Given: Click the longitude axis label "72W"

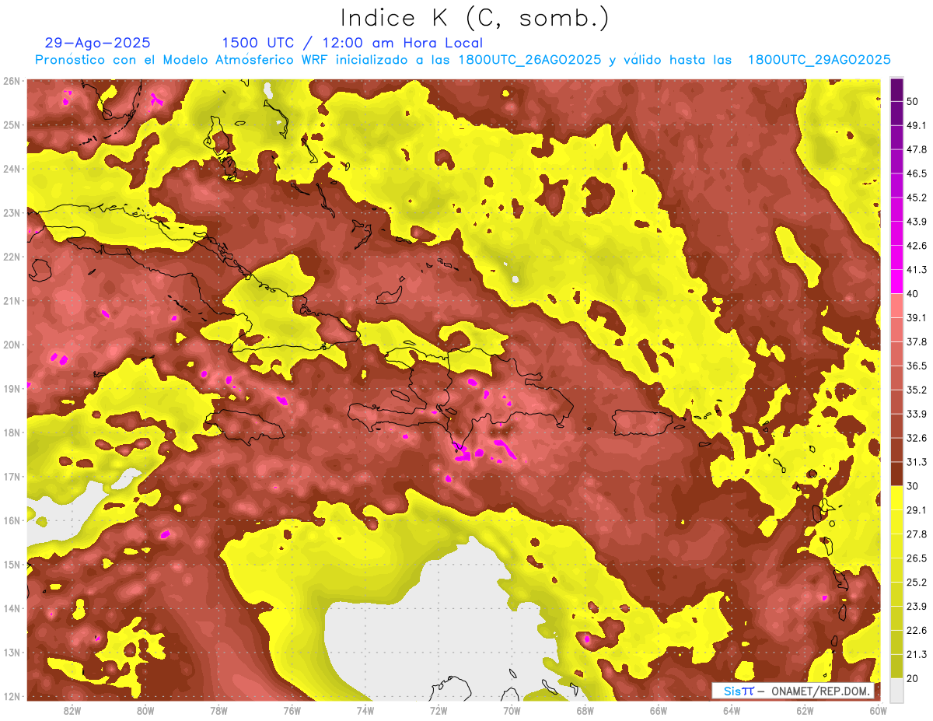Looking at the screenshot, I should (439, 710).
